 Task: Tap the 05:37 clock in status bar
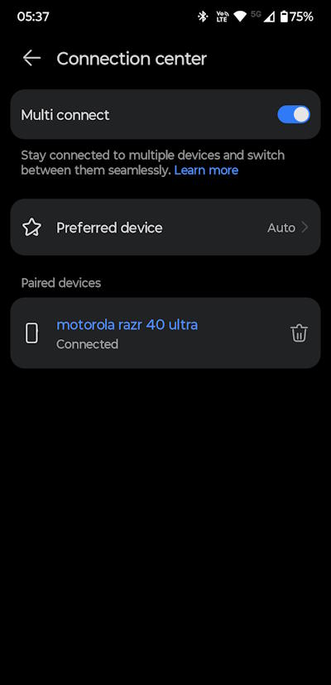click(33, 17)
